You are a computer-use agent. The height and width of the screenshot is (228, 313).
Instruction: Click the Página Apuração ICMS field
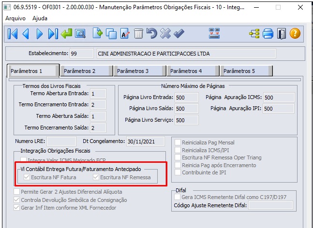coord(279,98)
